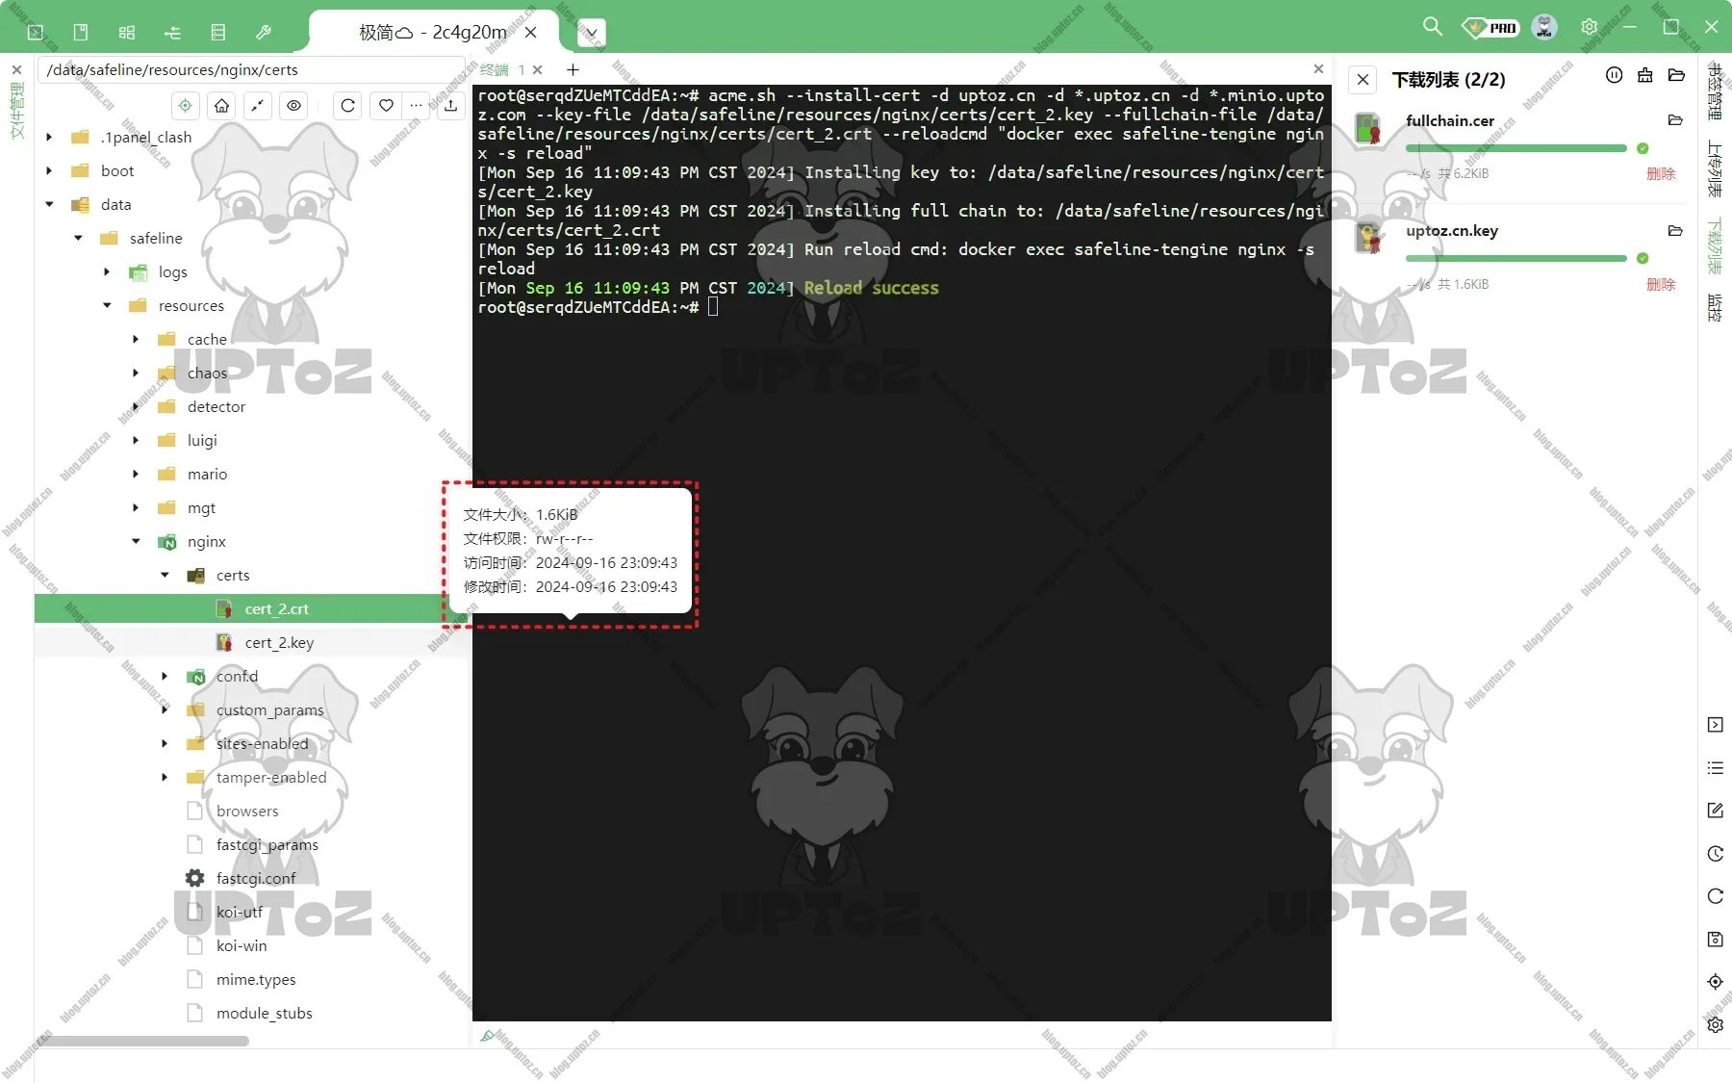Open settings gear in title bar
Screen dimensions: 1732x1083
pyautogui.click(x=1590, y=27)
